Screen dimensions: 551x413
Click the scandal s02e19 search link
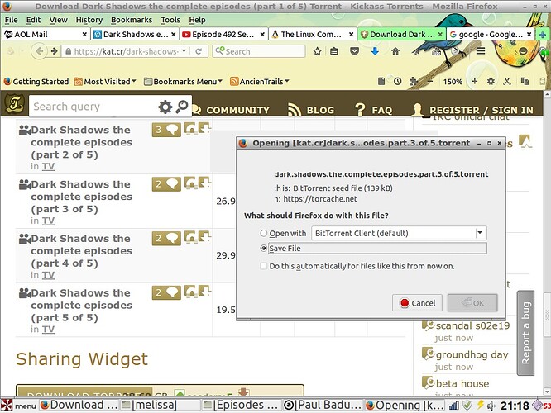(x=472, y=325)
